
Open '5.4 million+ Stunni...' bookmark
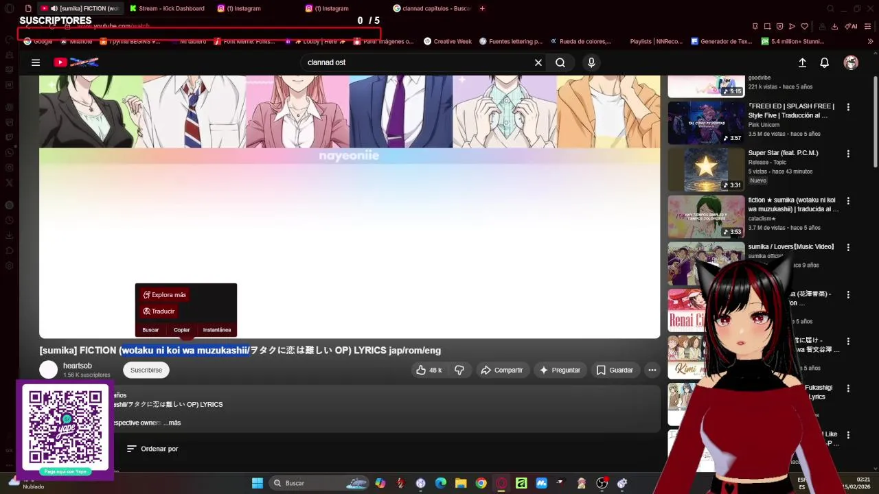[x=792, y=41]
